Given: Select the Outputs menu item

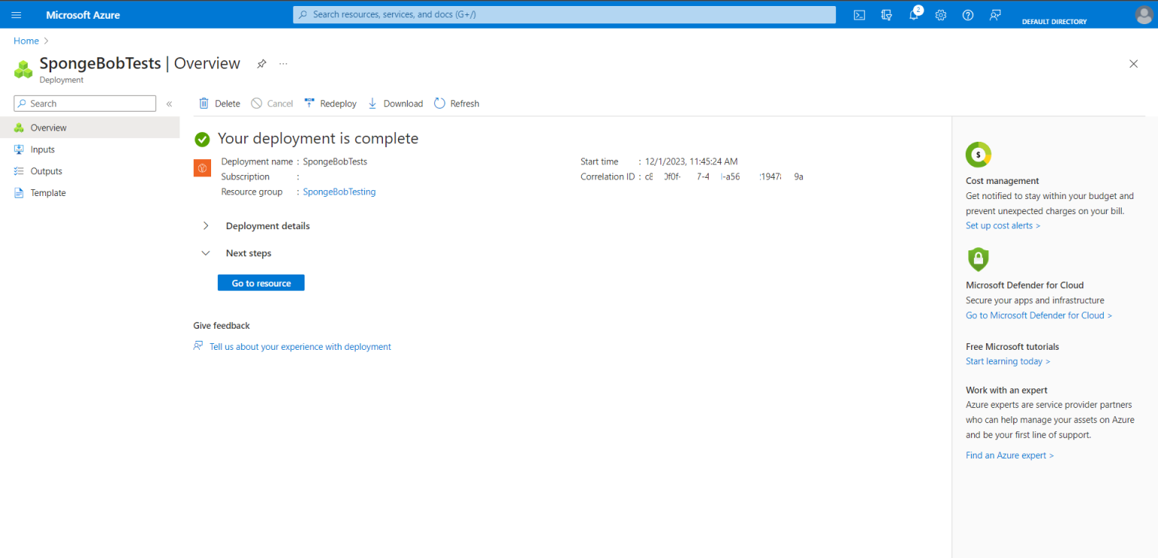Looking at the screenshot, I should pyautogui.click(x=46, y=171).
